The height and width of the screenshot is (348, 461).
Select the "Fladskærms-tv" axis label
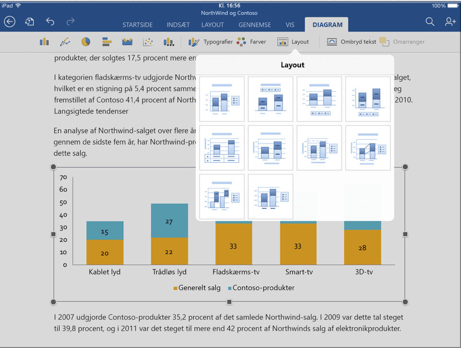(x=236, y=272)
